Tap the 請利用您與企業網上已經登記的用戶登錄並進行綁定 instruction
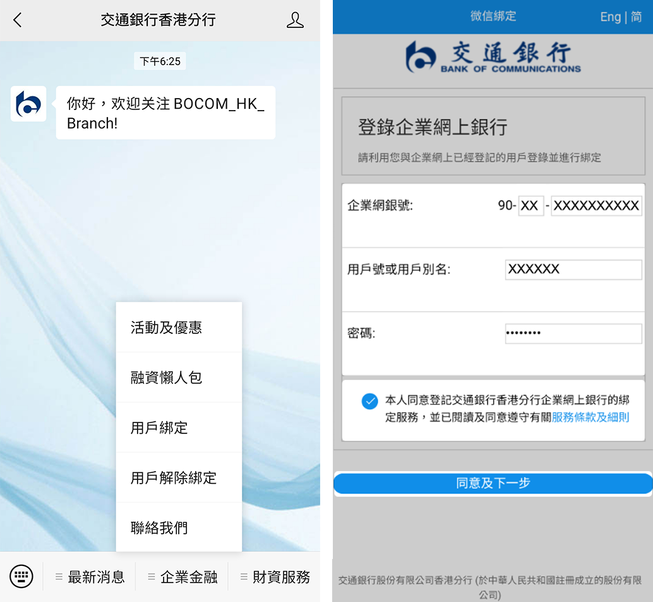 tap(479, 157)
